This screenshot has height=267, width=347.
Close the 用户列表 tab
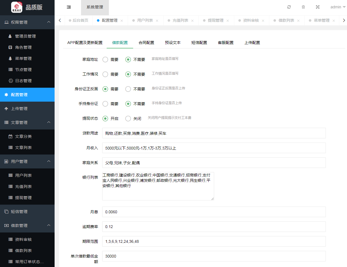tap(157, 21)
